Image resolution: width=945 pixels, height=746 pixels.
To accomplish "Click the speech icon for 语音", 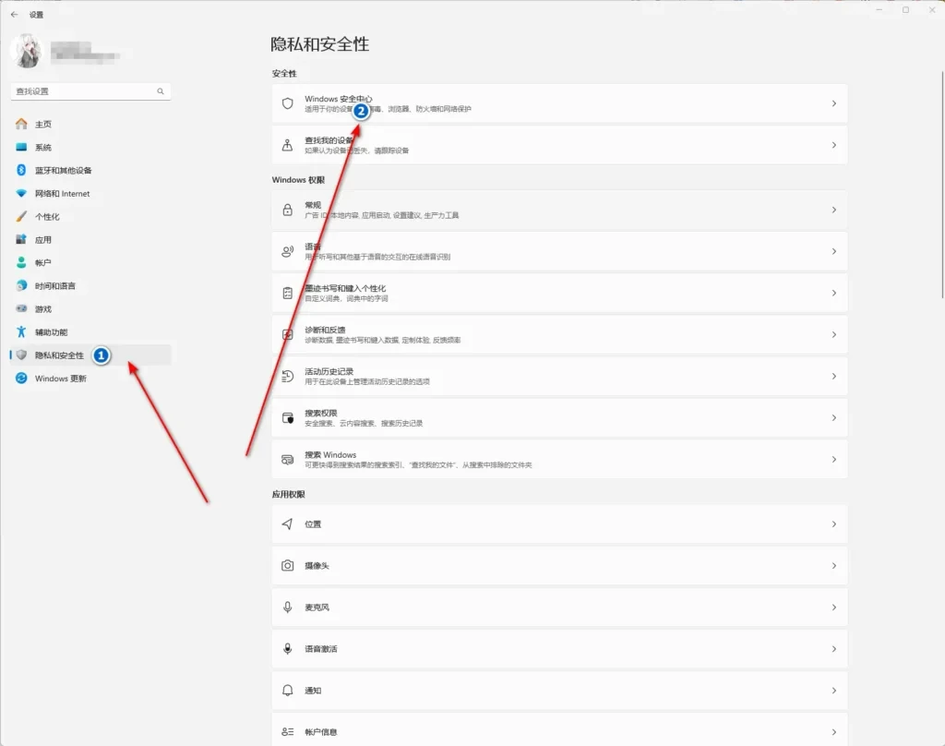I will pos(288,251).
